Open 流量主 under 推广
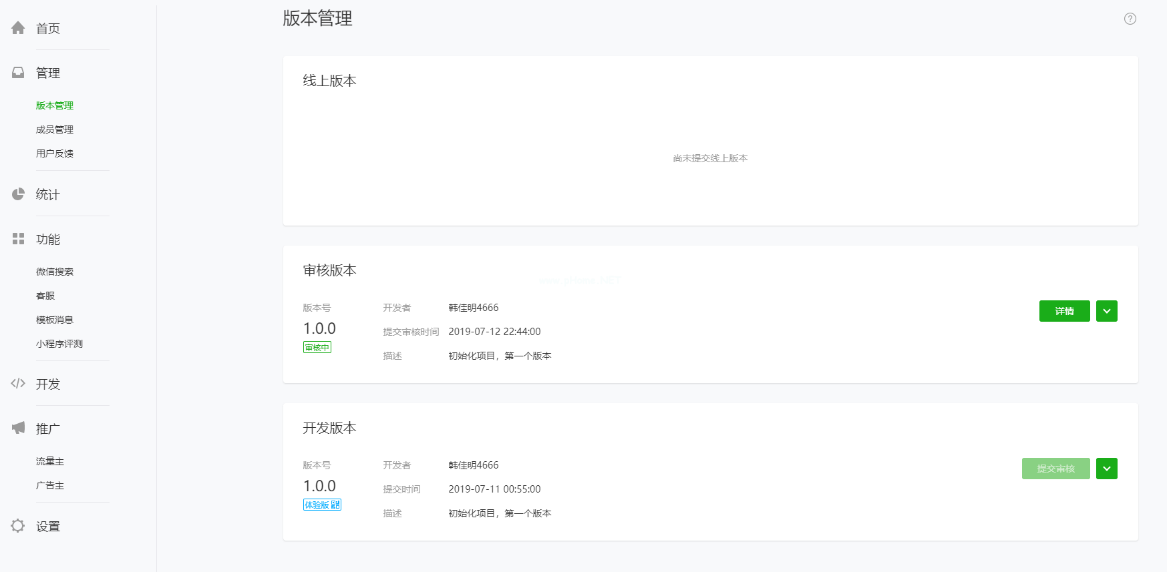Viewport: 1167px width, 572px height. [50, 461]
